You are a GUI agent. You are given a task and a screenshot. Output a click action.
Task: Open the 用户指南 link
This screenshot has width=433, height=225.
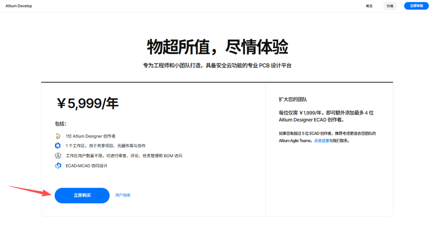coord(123,195)
